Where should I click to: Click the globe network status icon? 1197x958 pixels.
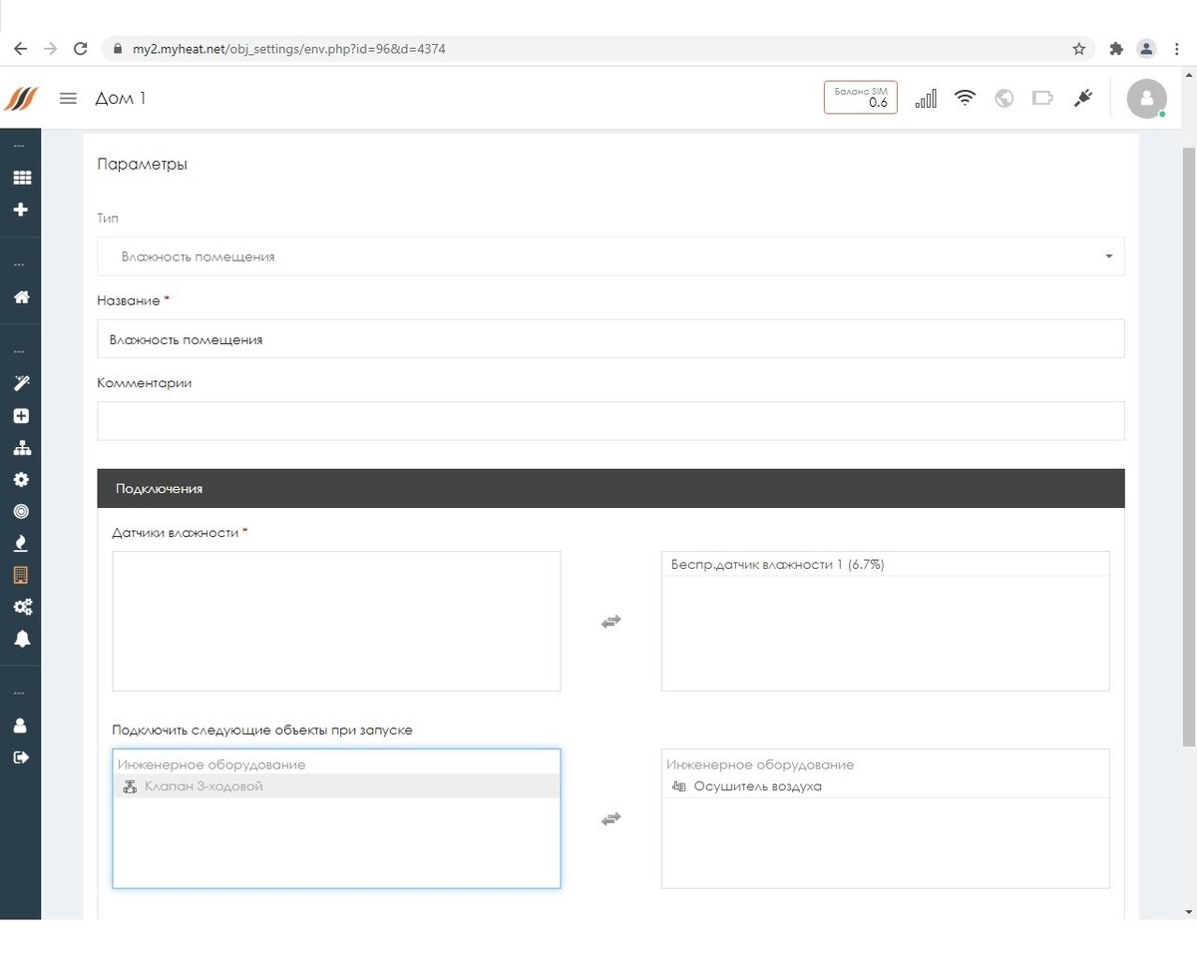(1004, 98)
